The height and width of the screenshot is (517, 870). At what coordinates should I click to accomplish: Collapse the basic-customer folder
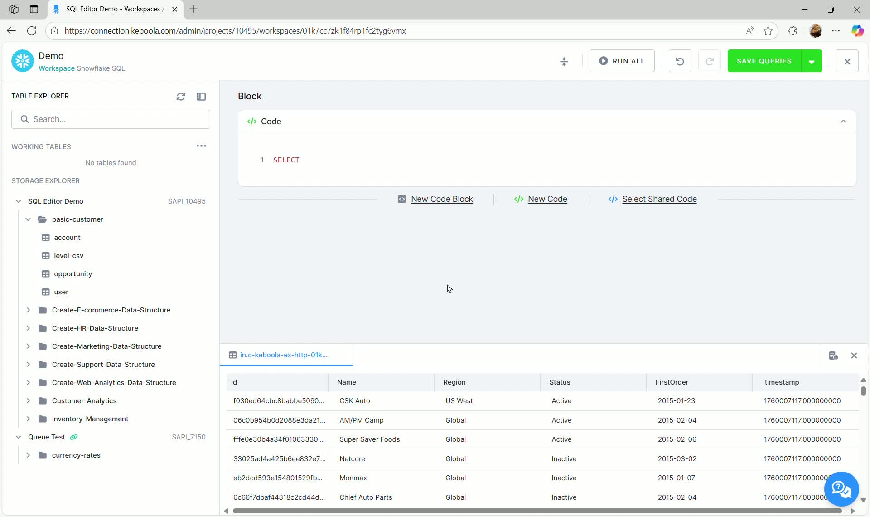28,219
